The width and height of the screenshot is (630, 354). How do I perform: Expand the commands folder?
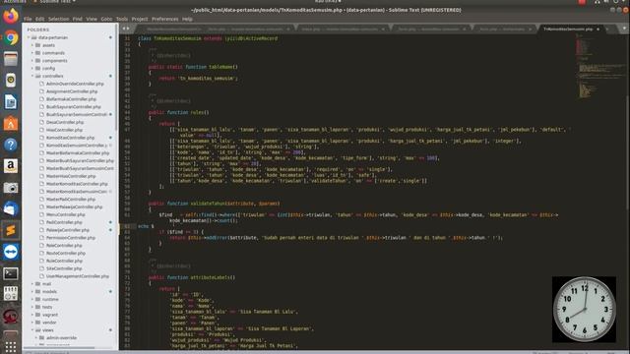pos(32,52)
